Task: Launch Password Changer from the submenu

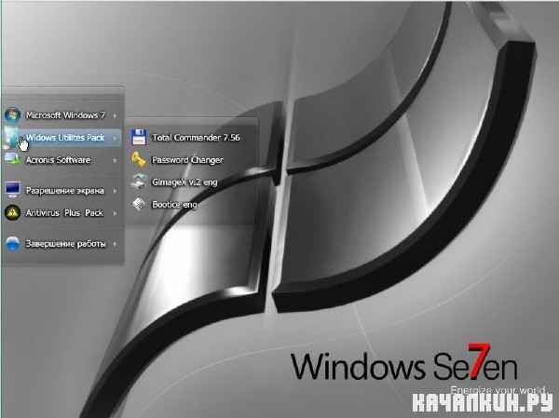Action: [x=191, y=160]
